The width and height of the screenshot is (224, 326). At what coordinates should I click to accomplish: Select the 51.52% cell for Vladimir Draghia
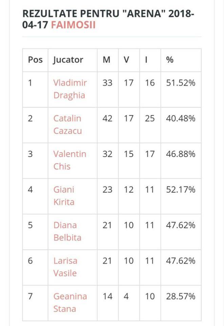(181, 83)
